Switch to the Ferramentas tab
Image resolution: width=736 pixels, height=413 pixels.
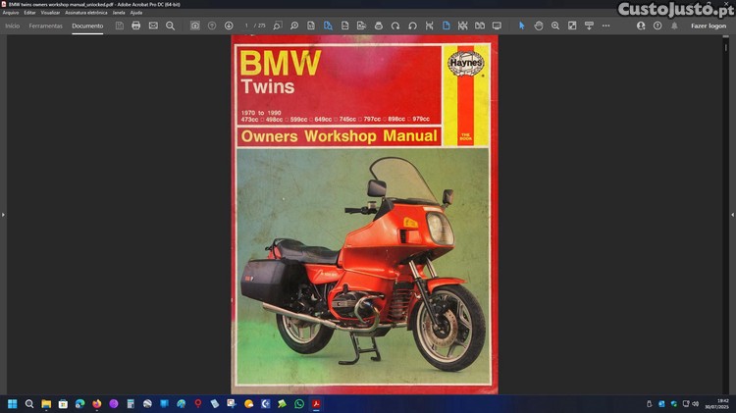(x=45, y=26)
